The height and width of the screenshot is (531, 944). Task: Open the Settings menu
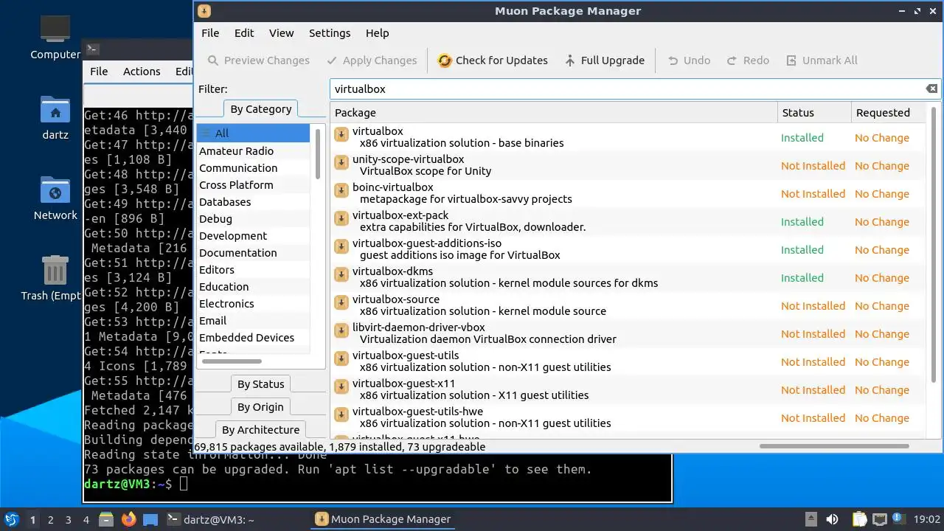(x=330, y=33)
